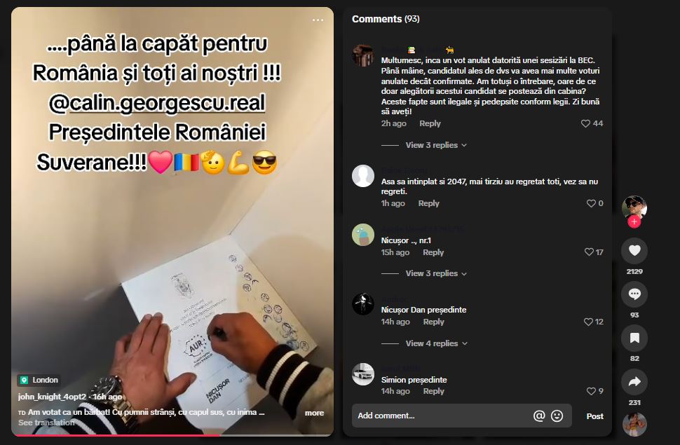Reply to the 'Simion președinte' comment

point(434,391)
